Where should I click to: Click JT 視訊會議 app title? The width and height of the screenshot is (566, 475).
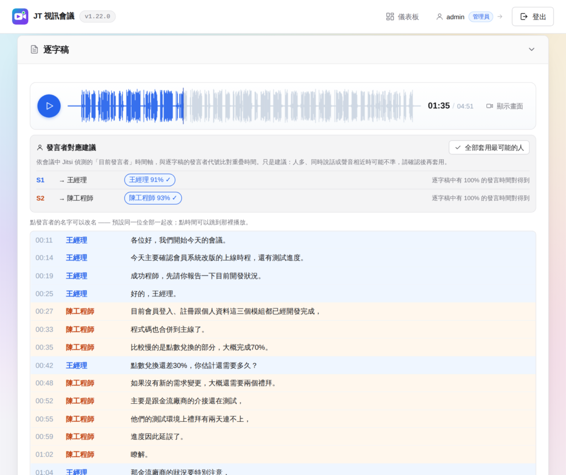tap(54, 16)
